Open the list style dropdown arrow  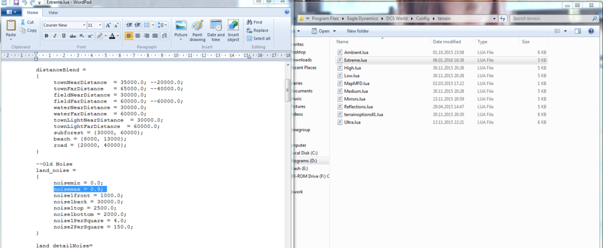pyautogui.click(x=153, y=25)
